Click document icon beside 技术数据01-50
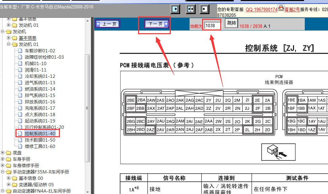Viewport: 328px width, 194px height. coord(20,140)
